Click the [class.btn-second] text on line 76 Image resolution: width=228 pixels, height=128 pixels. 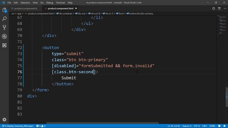point(74,72)
